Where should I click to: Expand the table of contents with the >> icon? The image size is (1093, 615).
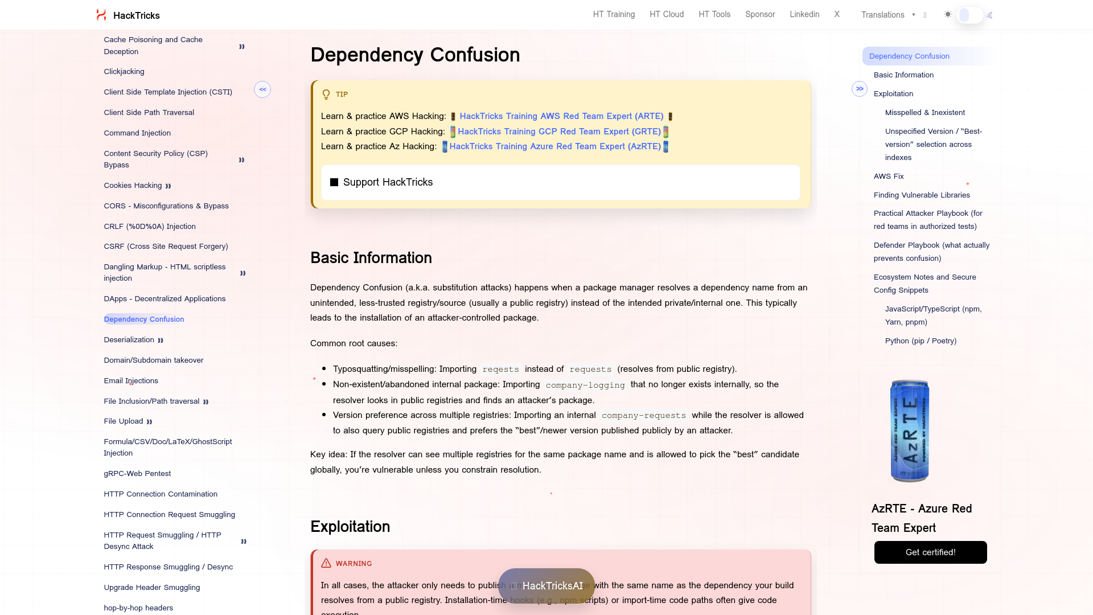[x=860, y=89]
